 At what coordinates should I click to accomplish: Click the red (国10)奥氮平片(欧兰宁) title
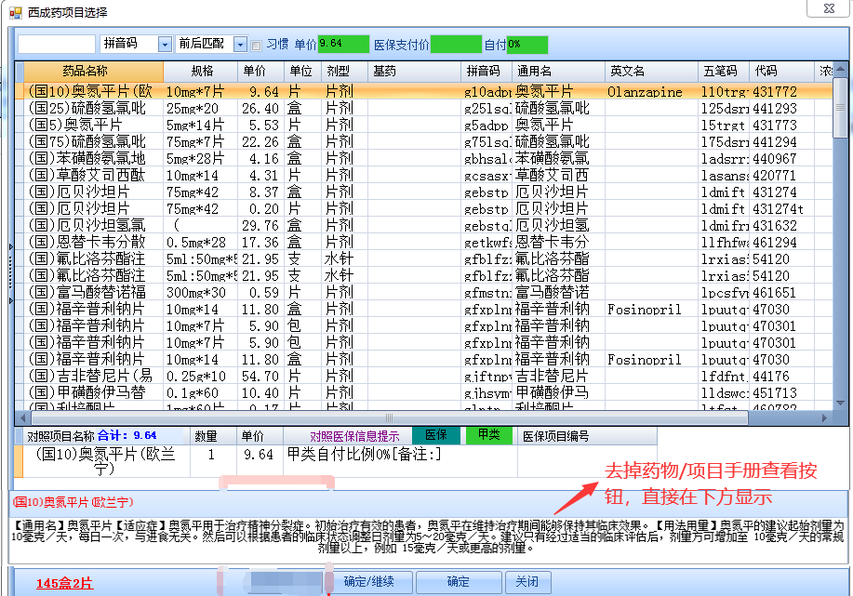73,502
